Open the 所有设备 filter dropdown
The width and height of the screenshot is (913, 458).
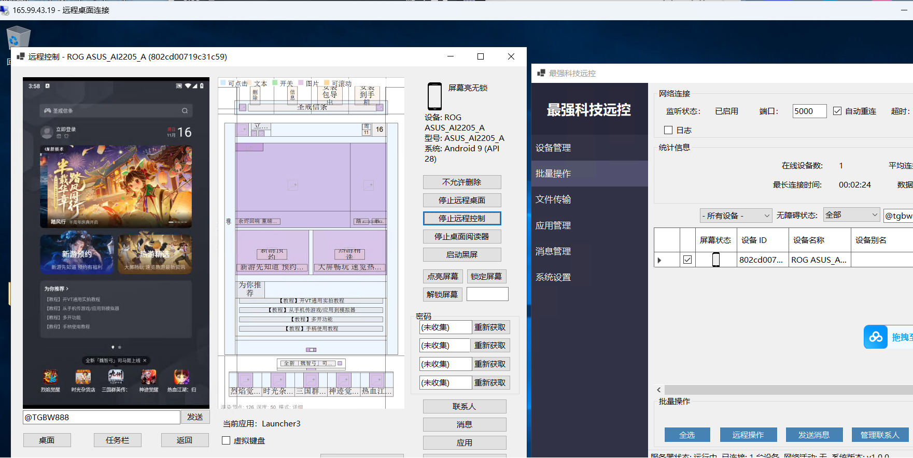[735, 216]
